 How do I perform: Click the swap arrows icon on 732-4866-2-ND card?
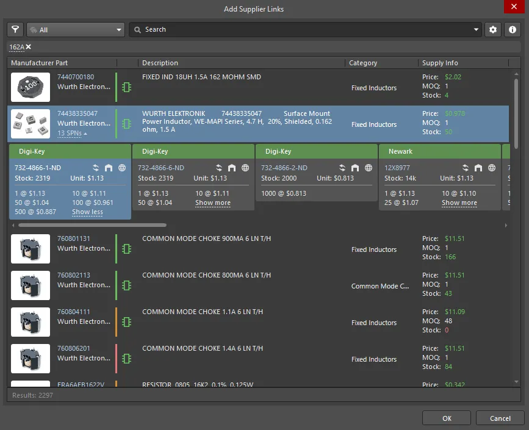(x=342, y=168)
